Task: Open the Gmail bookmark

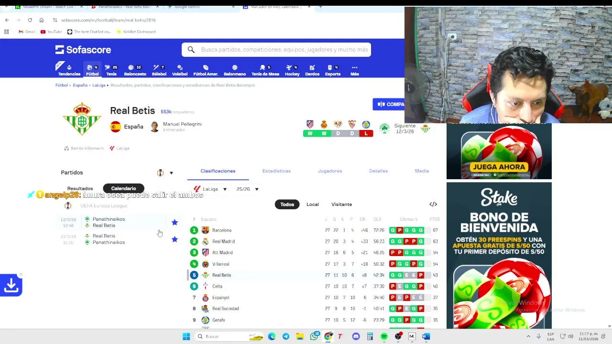Action: tap(27, 32)
